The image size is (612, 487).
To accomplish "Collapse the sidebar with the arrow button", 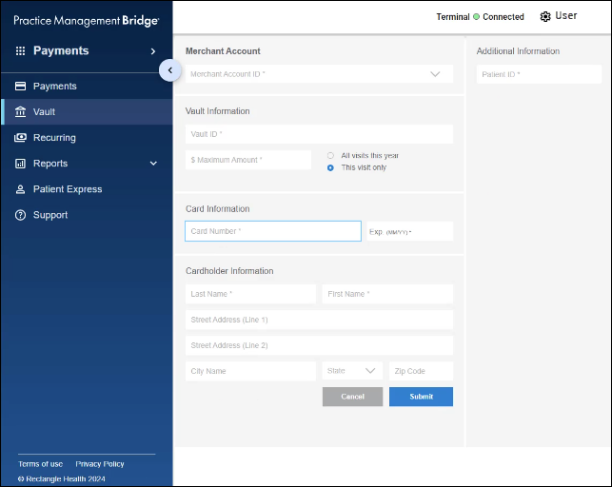I will coord(169,69).
